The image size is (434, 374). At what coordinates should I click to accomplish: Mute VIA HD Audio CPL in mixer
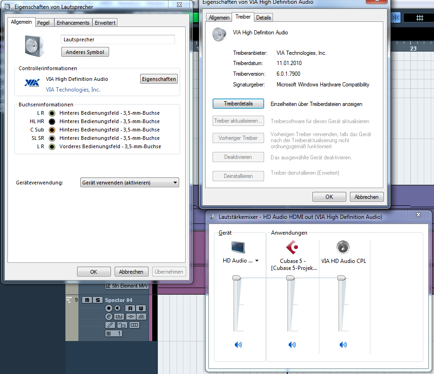click(343, 345)
